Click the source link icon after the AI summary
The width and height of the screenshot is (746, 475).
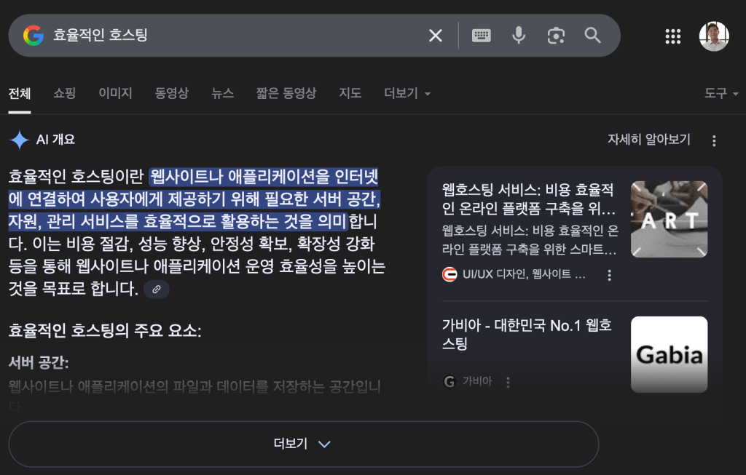(156, 290)
